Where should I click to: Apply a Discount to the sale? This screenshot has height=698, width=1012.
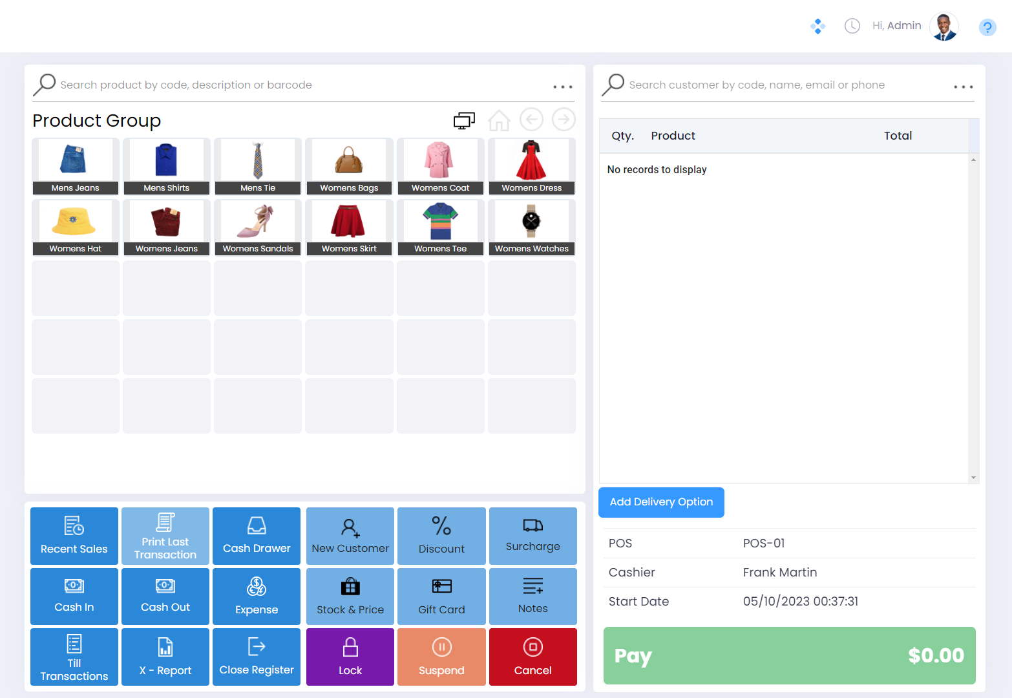[441, 536]
